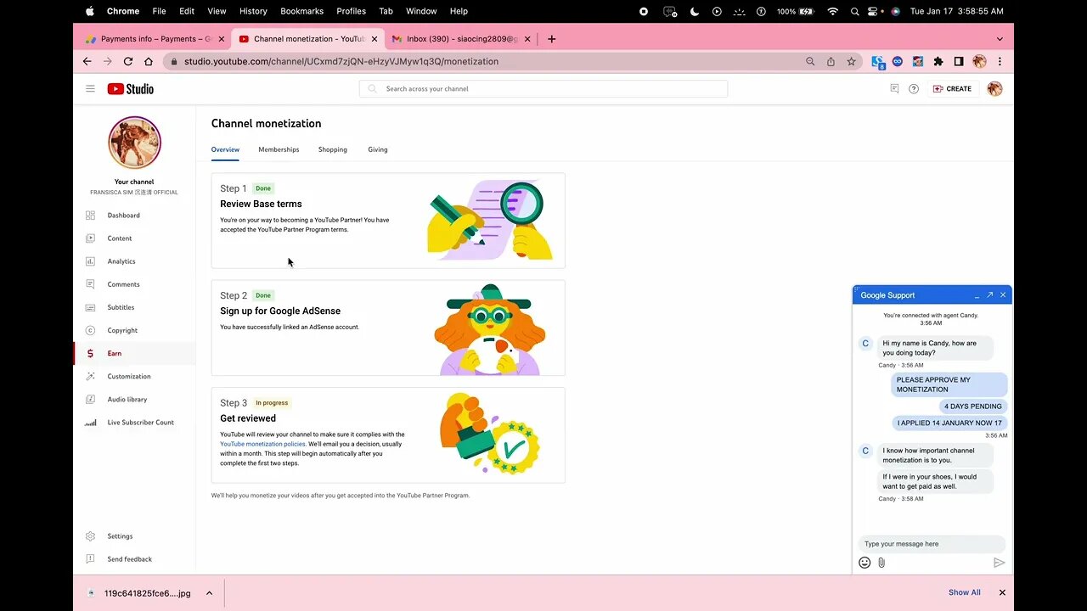Open Customization in the sidebar
The image size is (1087, 611).
coord(129,376)
